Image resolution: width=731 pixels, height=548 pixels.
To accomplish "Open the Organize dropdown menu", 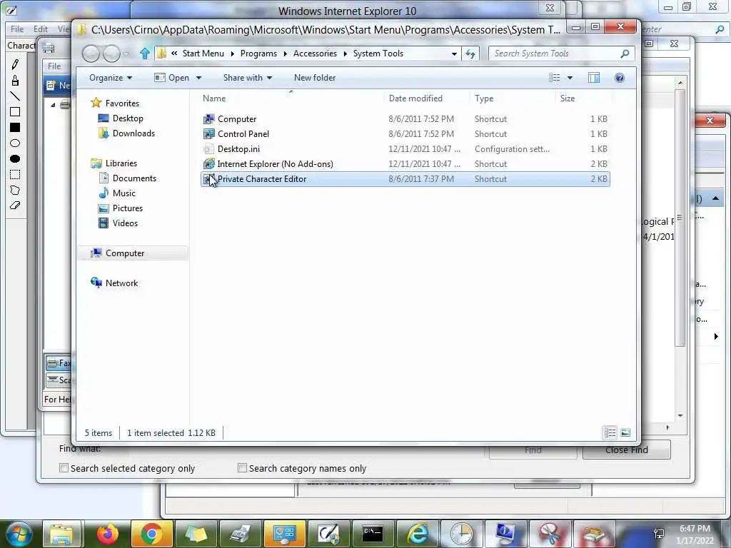I will tap(111, 78).
